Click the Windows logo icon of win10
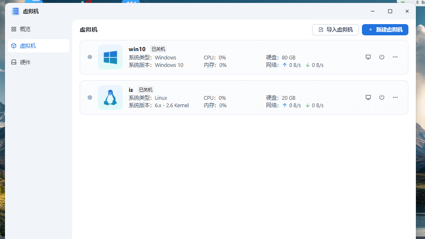 point(110,57)
